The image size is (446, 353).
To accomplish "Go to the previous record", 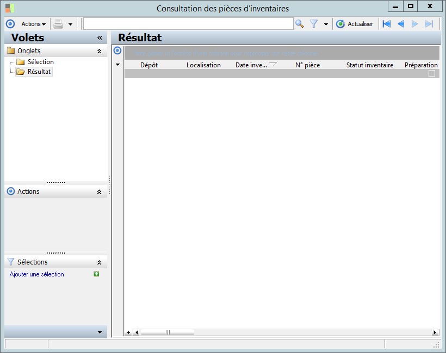I will tap(401, 24).
